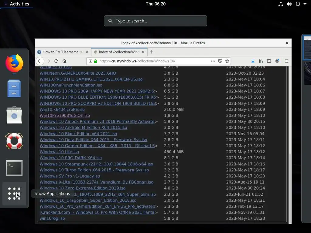Click the '[Crackend.com] - Windows 10 Pro' link
The image size is (311, 233).
[97, 212]
